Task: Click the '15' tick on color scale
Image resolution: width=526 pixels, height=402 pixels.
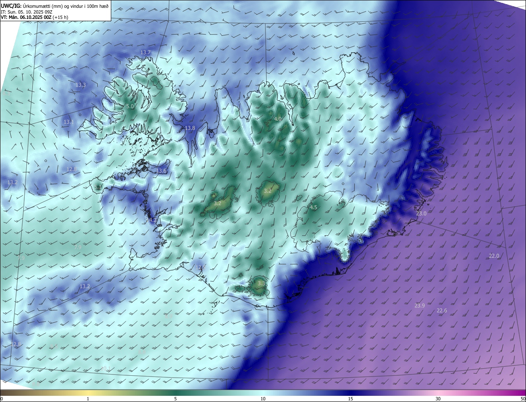Action: [x=351, y=399]
